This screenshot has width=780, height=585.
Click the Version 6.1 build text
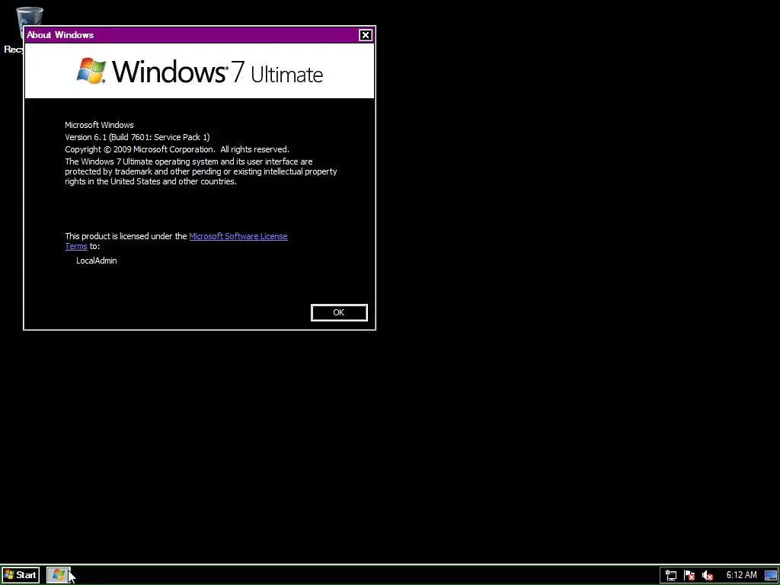click(x=137, y=137)
